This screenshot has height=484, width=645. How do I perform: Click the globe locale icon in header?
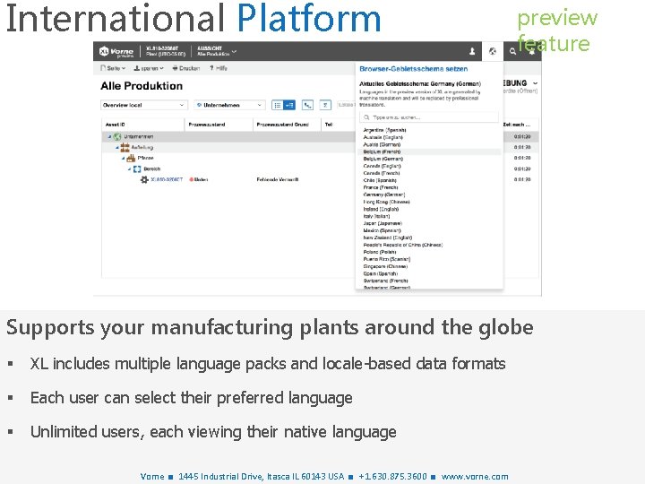[493, 51]
